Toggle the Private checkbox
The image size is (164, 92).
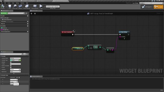click(x=11, y=67)
